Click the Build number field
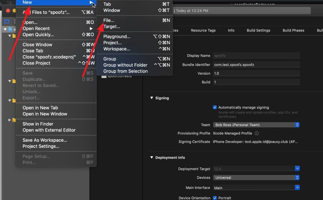Screen dimensions: 323x200 coord(256,82)
